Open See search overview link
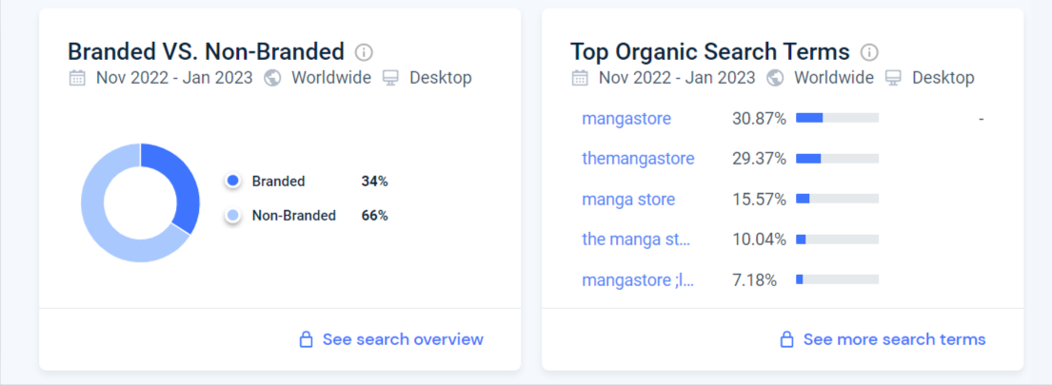 [403, 339]
